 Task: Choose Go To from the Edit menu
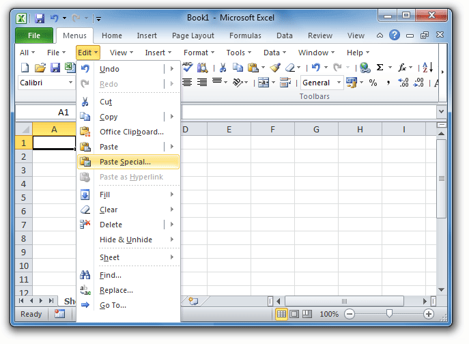pyautogui.click(x=128, y=305)
